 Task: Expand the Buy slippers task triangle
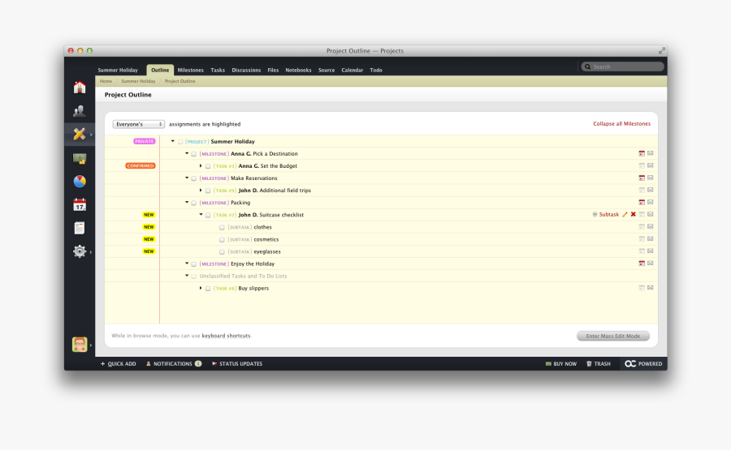tap(201, 288)
